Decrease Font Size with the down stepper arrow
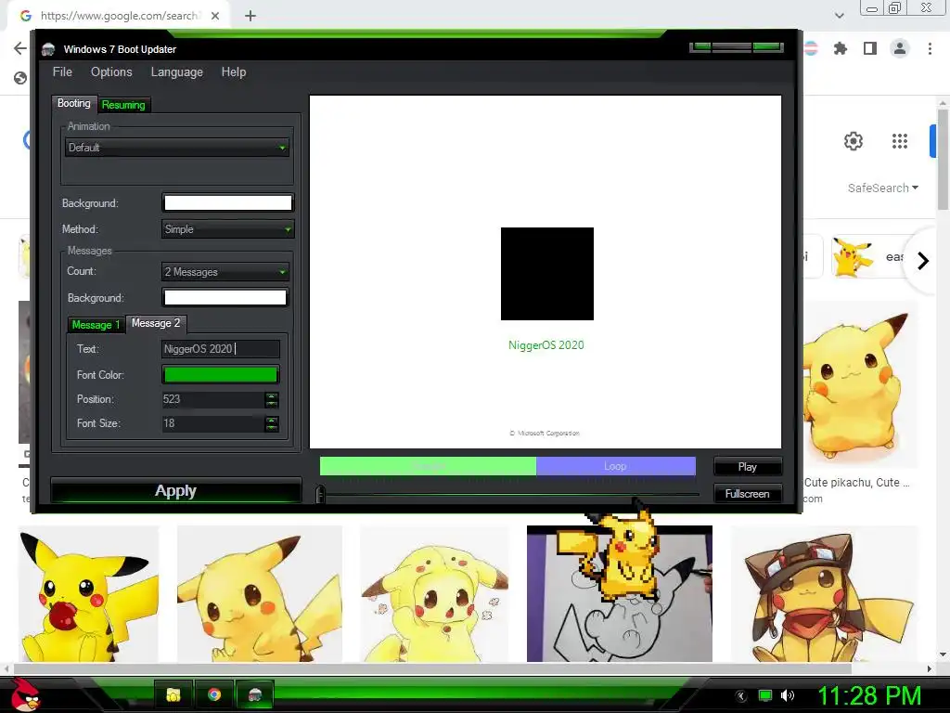This screenshot has width=950, height=713. pyautogui.click(x=272, y=427)
